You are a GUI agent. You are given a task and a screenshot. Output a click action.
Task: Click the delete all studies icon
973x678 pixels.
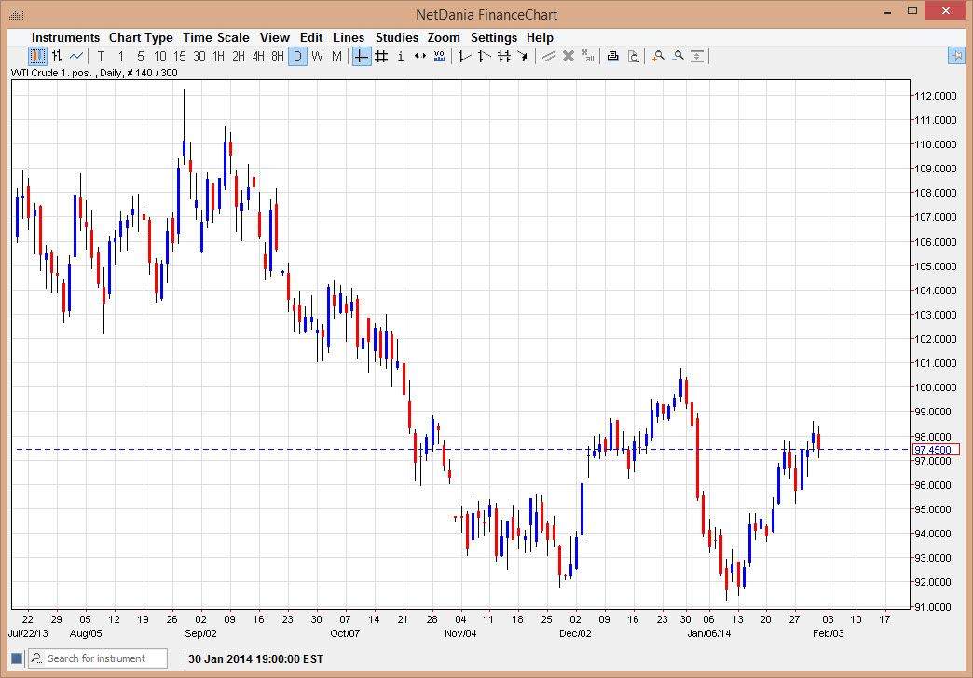pyautogui.click(x=588, y=56)
